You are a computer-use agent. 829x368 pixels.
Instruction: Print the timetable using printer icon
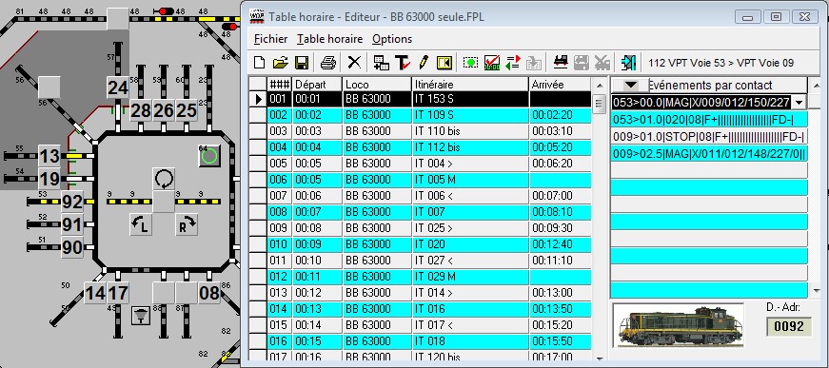328,63
